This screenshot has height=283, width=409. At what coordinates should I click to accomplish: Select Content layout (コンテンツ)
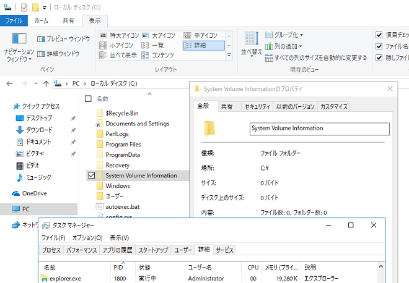click(x=157, y=55)
